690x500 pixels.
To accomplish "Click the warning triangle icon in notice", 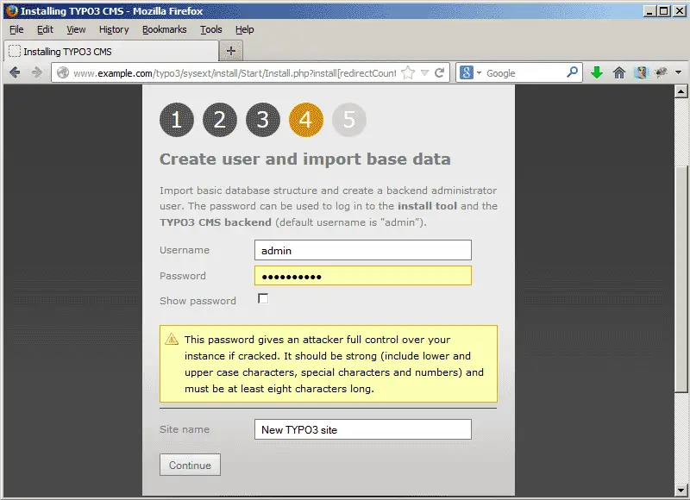I will tap(172, 339).
